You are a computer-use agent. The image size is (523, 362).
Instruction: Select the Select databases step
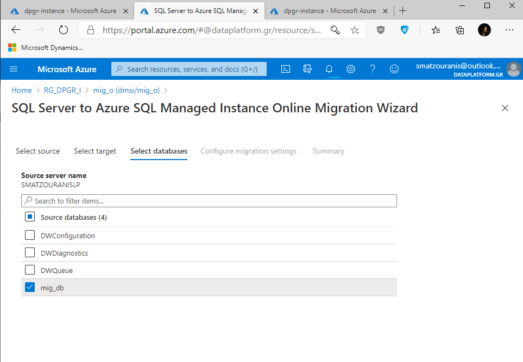click(159, 151)
